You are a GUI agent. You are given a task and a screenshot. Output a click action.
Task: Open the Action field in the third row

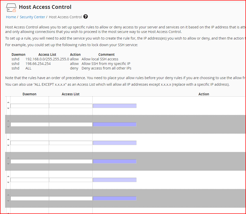[115, 143]
